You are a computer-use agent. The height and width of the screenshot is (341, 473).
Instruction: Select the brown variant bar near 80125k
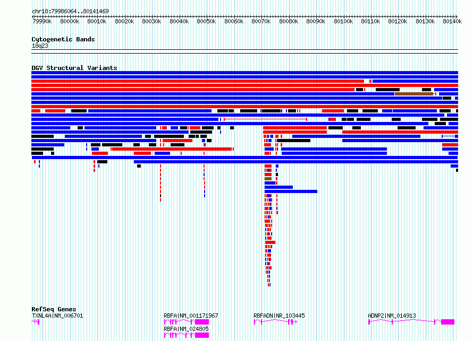(x=416, y=94)
